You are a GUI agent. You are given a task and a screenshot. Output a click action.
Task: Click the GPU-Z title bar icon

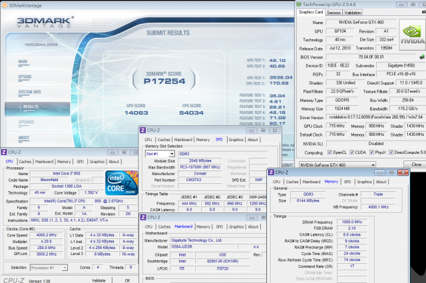point(299,5)
